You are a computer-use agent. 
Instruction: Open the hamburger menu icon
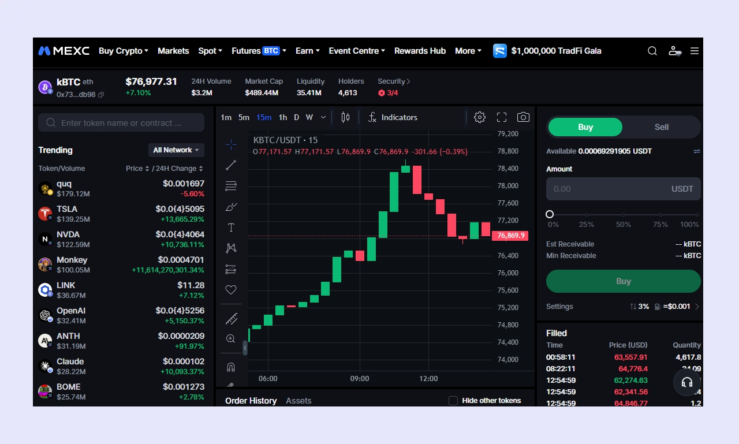(695, 51)
